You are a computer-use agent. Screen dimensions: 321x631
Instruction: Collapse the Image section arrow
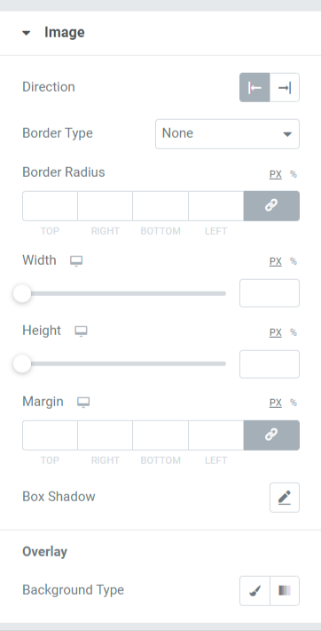(26, 33)
